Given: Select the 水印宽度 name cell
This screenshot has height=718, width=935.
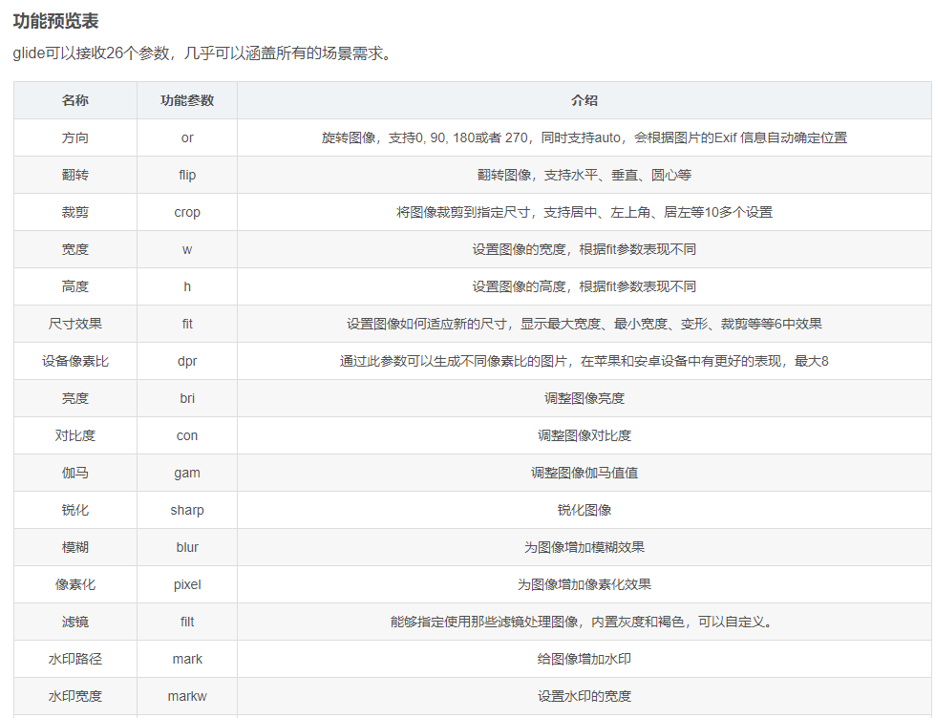Looking at the screenshot, I should [75, 697].
